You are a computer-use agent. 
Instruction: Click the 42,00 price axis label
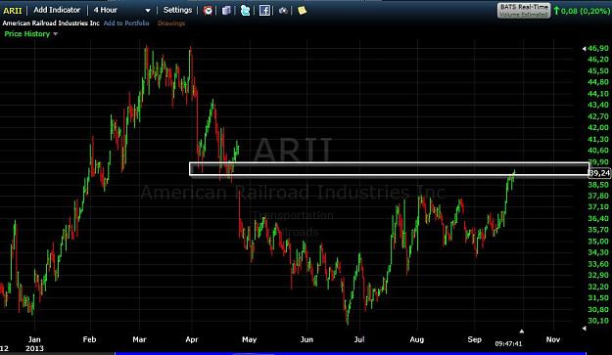click(598, 127)
